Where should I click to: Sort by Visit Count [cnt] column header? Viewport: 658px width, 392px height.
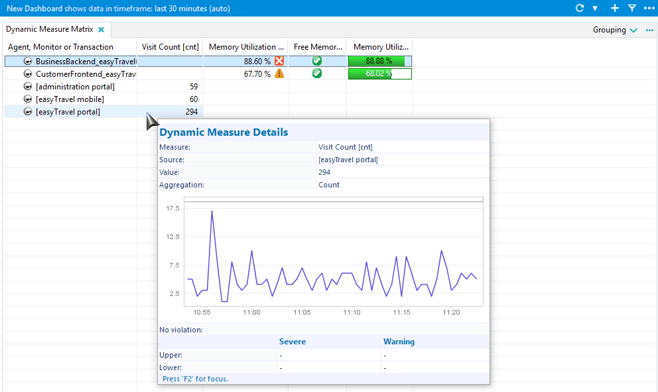tap(170, 47)
